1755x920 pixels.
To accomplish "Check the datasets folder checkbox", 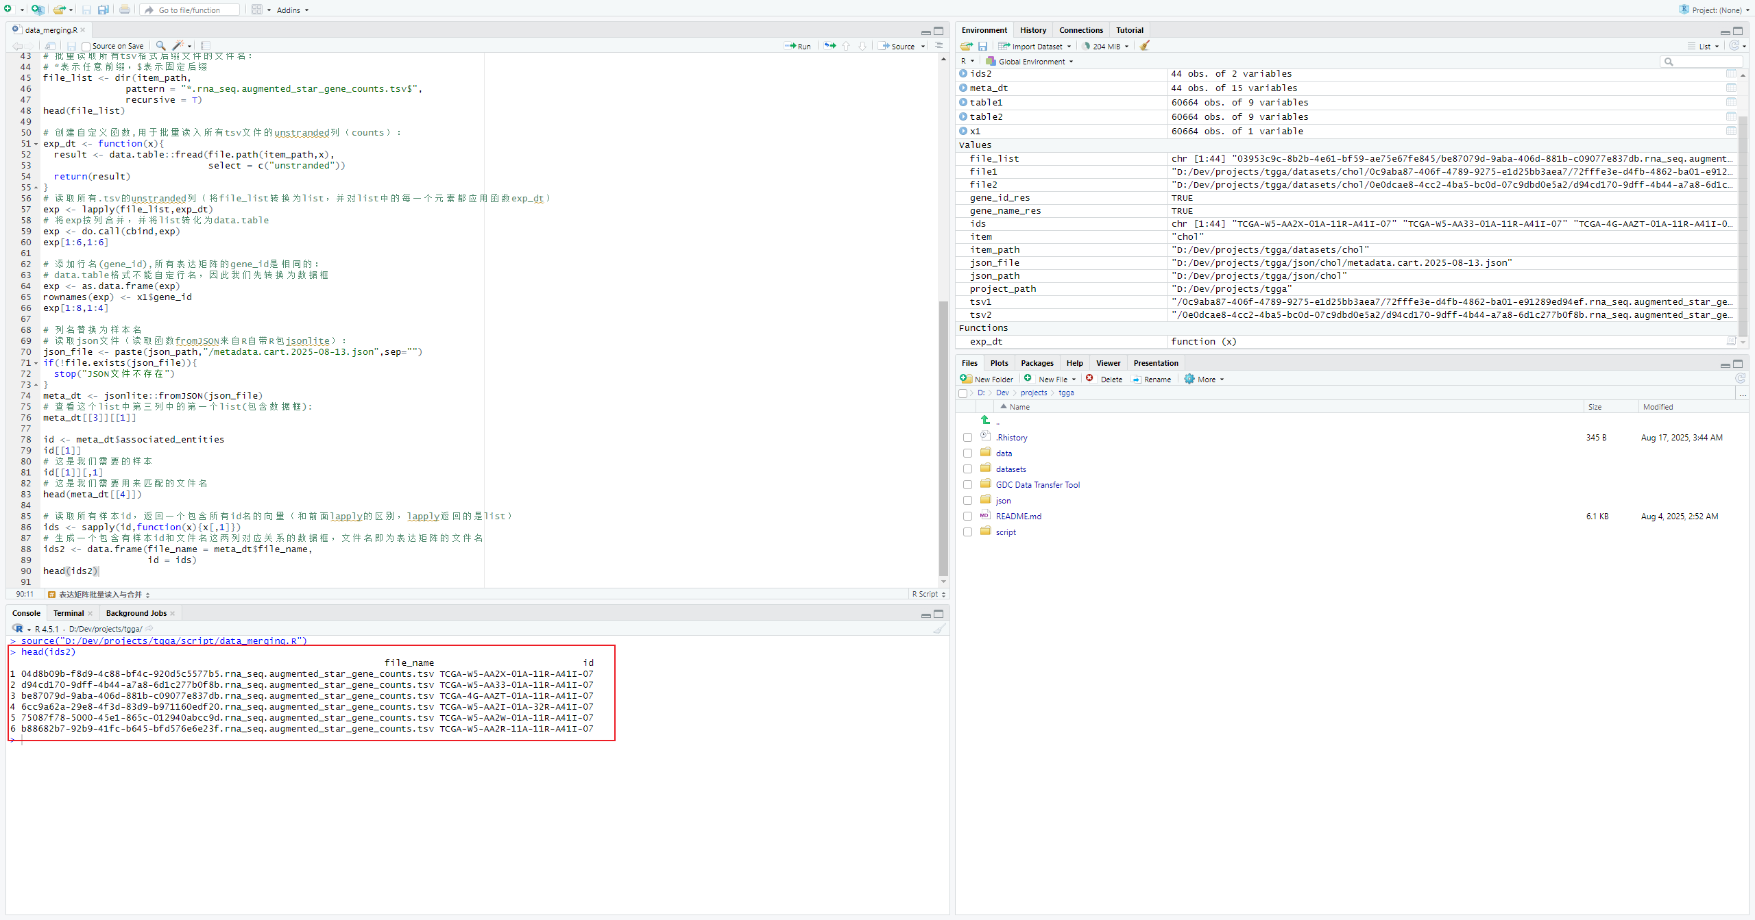I will point(967,469).
